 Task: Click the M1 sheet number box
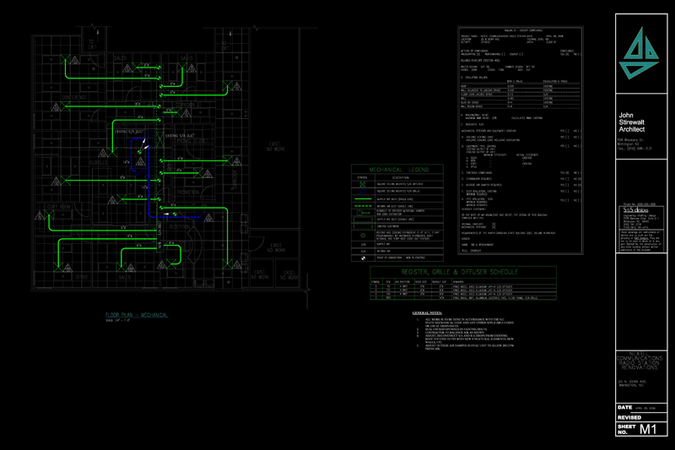click(x=647, y=431)
